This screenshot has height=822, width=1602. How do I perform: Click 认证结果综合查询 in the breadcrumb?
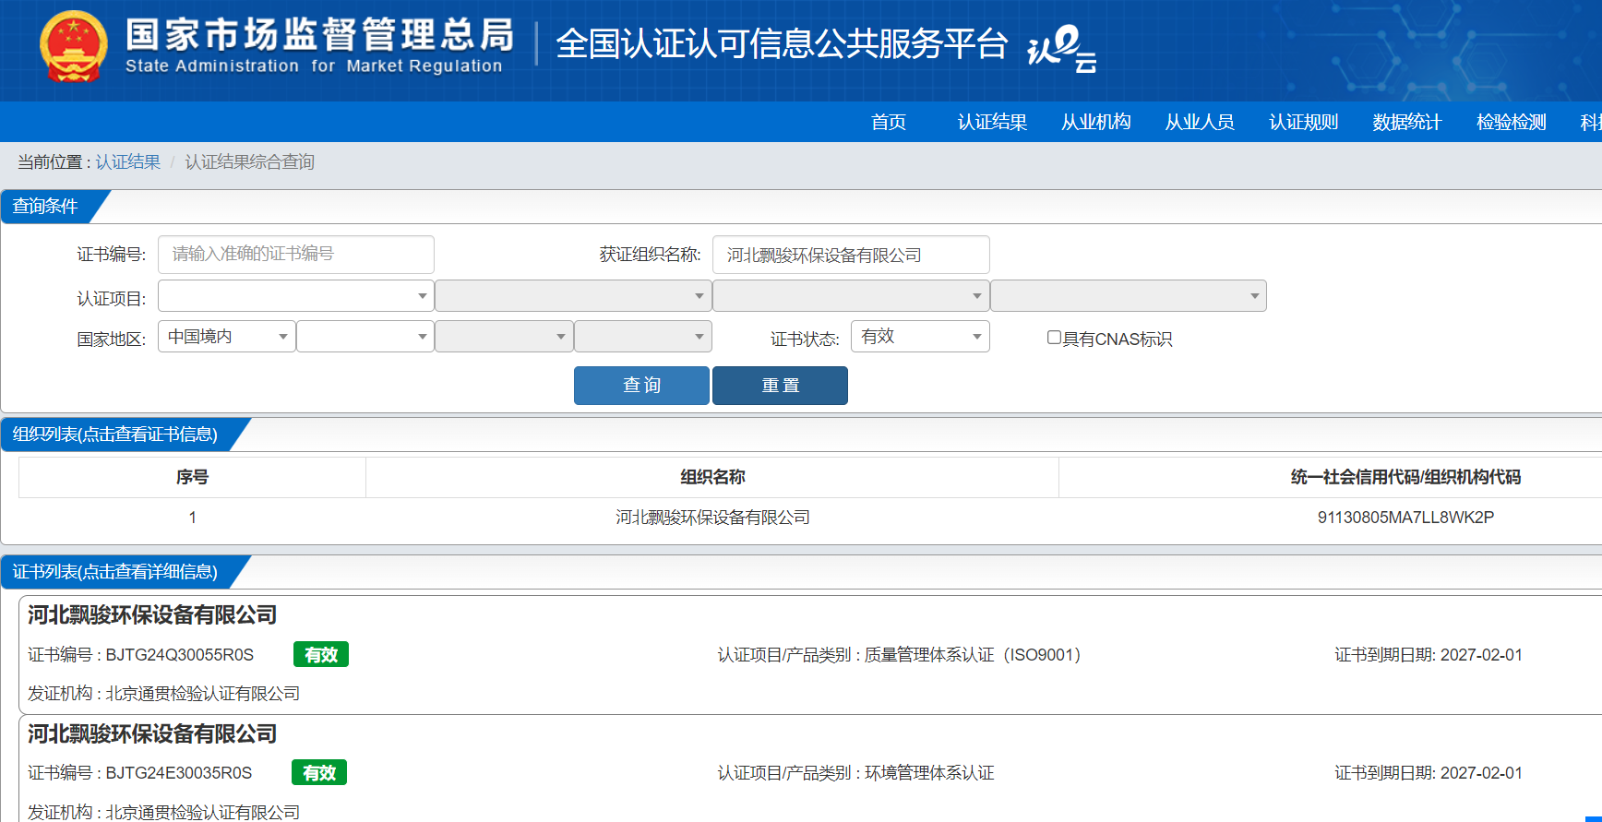[249, 162]
